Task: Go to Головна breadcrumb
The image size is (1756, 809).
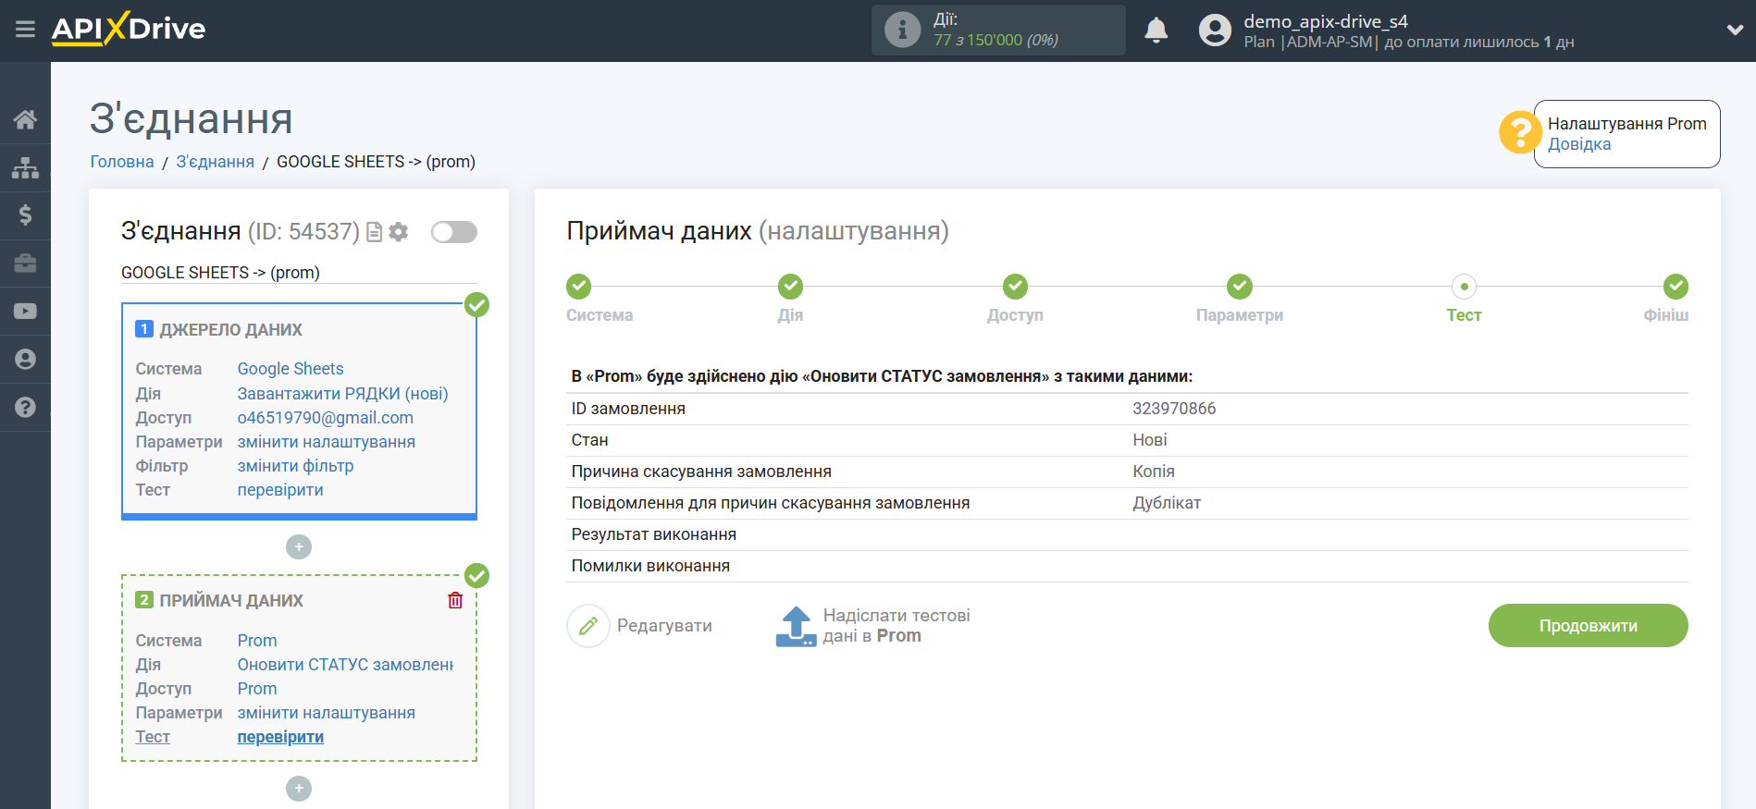Action: tap(122, 162)
